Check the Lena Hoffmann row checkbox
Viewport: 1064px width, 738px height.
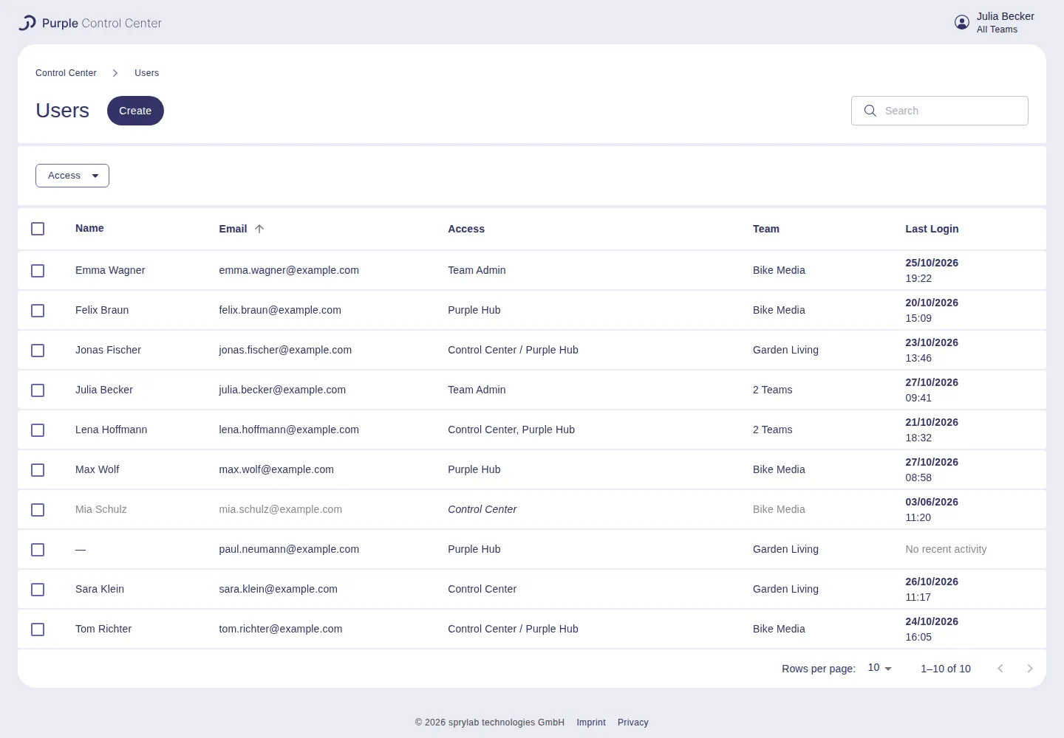click(38, 430)
